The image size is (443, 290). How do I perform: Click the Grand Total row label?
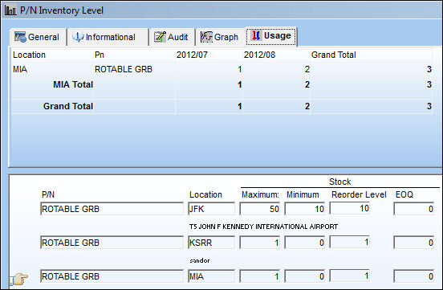tap(67, 106)
